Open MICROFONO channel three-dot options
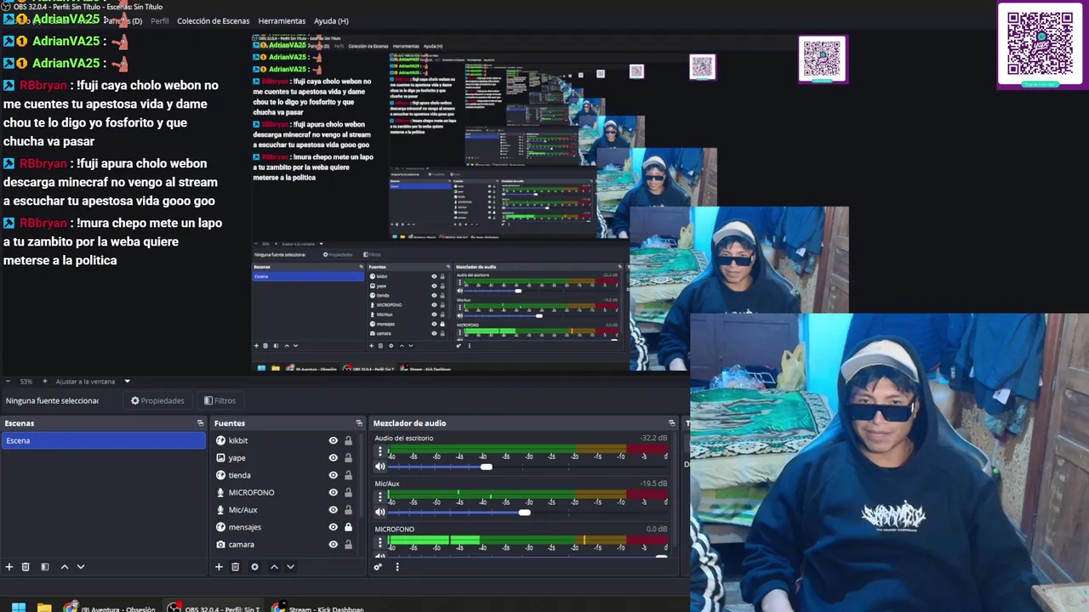1089x612 pixels. pos(380,543)
